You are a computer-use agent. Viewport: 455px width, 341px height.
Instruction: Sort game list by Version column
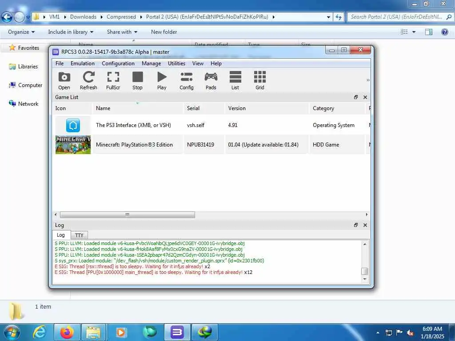coord(267,108)
